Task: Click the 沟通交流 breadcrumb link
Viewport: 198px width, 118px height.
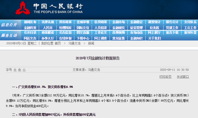Action: click(74, 44)
